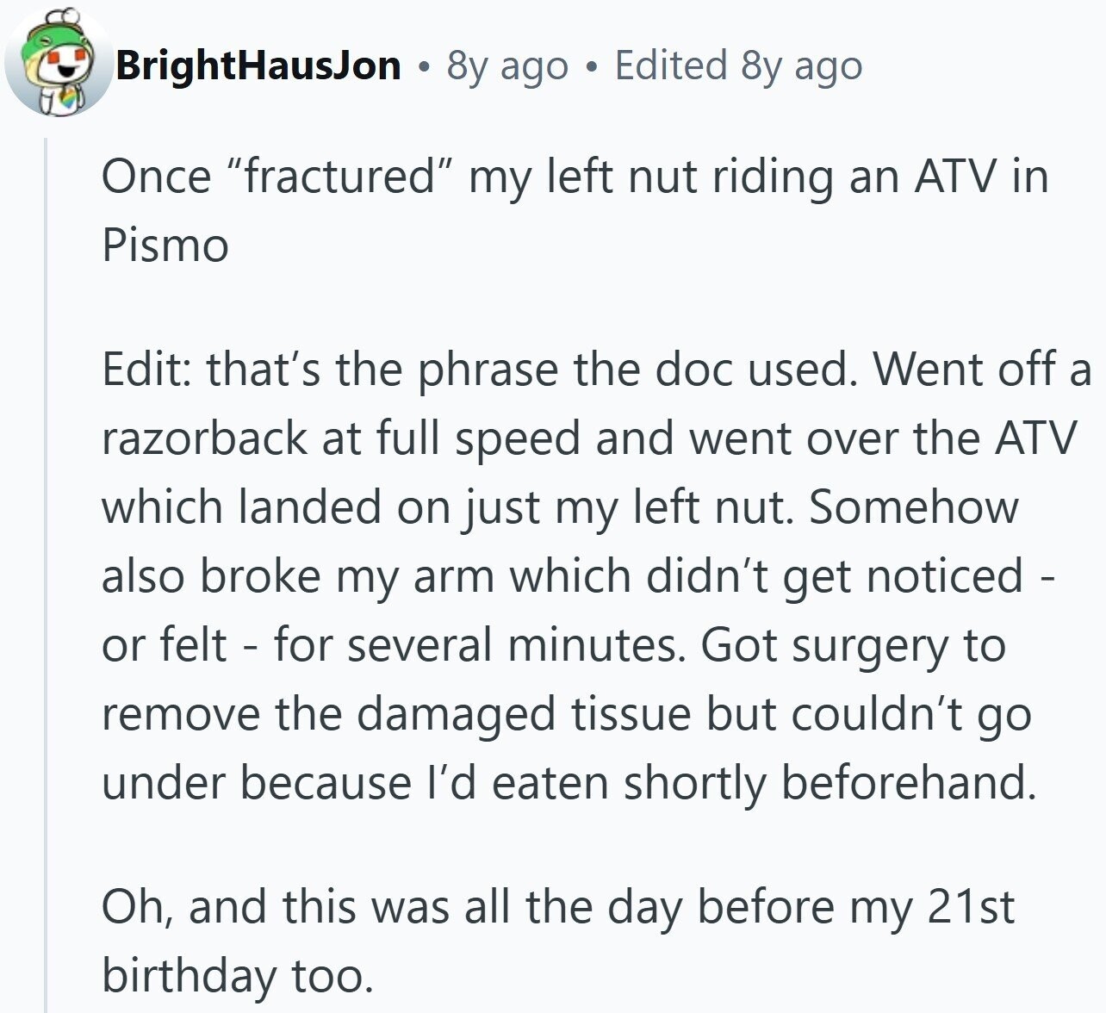Click the word "Pismo" in the comment
The width and height of the screenshot is (1106, 1013).
[x=165, y=245]
